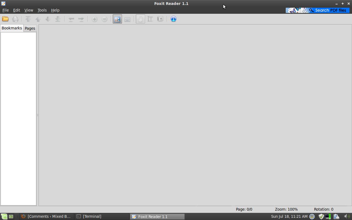Click the show desktop panel icon

(x=11, y=216)
